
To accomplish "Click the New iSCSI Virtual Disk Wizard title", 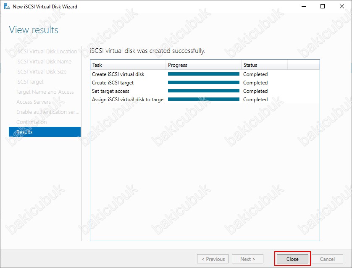I will 45,6.
